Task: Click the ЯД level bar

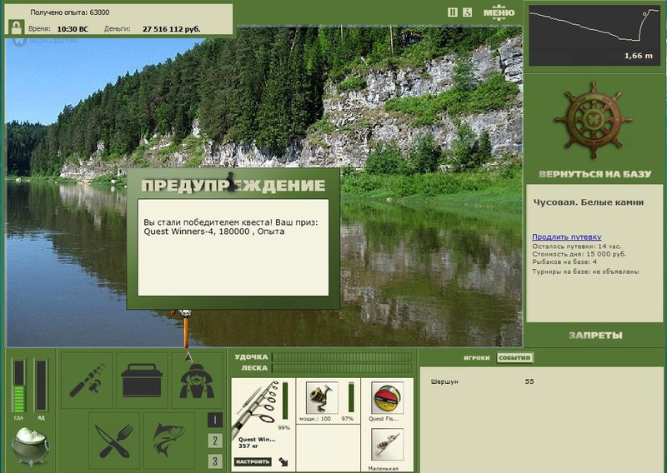Action: [41, 386]
